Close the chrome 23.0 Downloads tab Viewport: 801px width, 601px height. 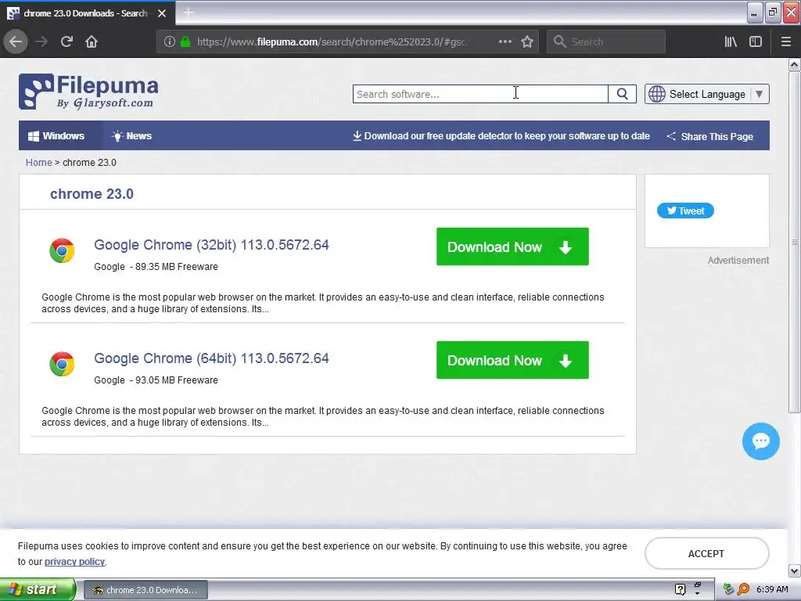click(x=162, y=13)
